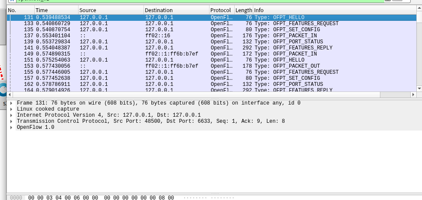Expand the Frame 131 details tree
This screenshot has height=200, width=422.
click(x=11, y=103)
